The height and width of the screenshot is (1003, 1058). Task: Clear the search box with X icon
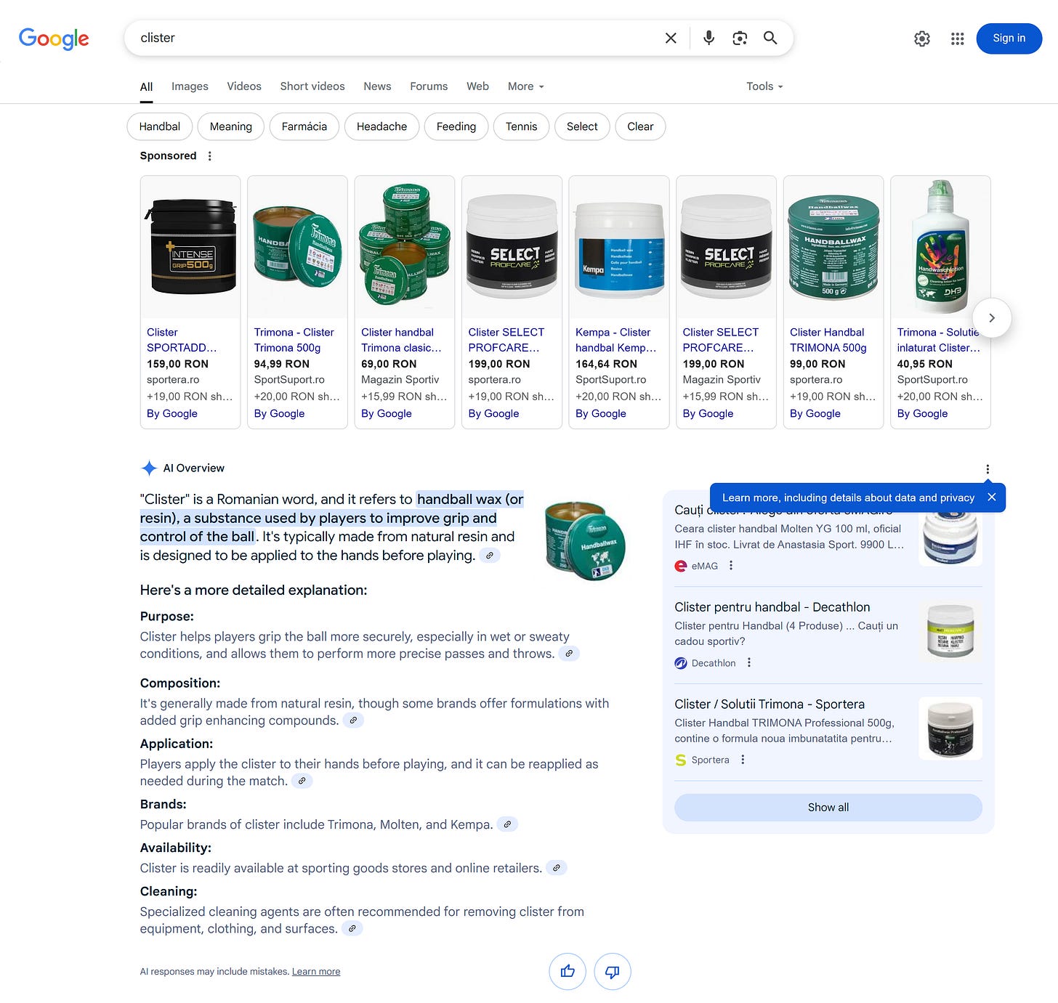point(671,38)
